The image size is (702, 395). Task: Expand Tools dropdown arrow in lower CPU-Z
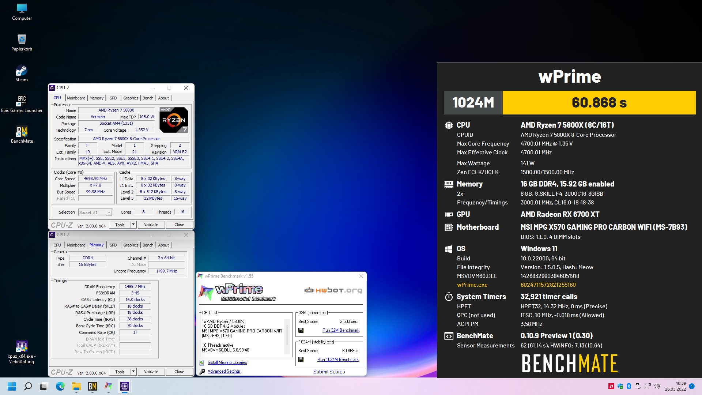[133, 372]
